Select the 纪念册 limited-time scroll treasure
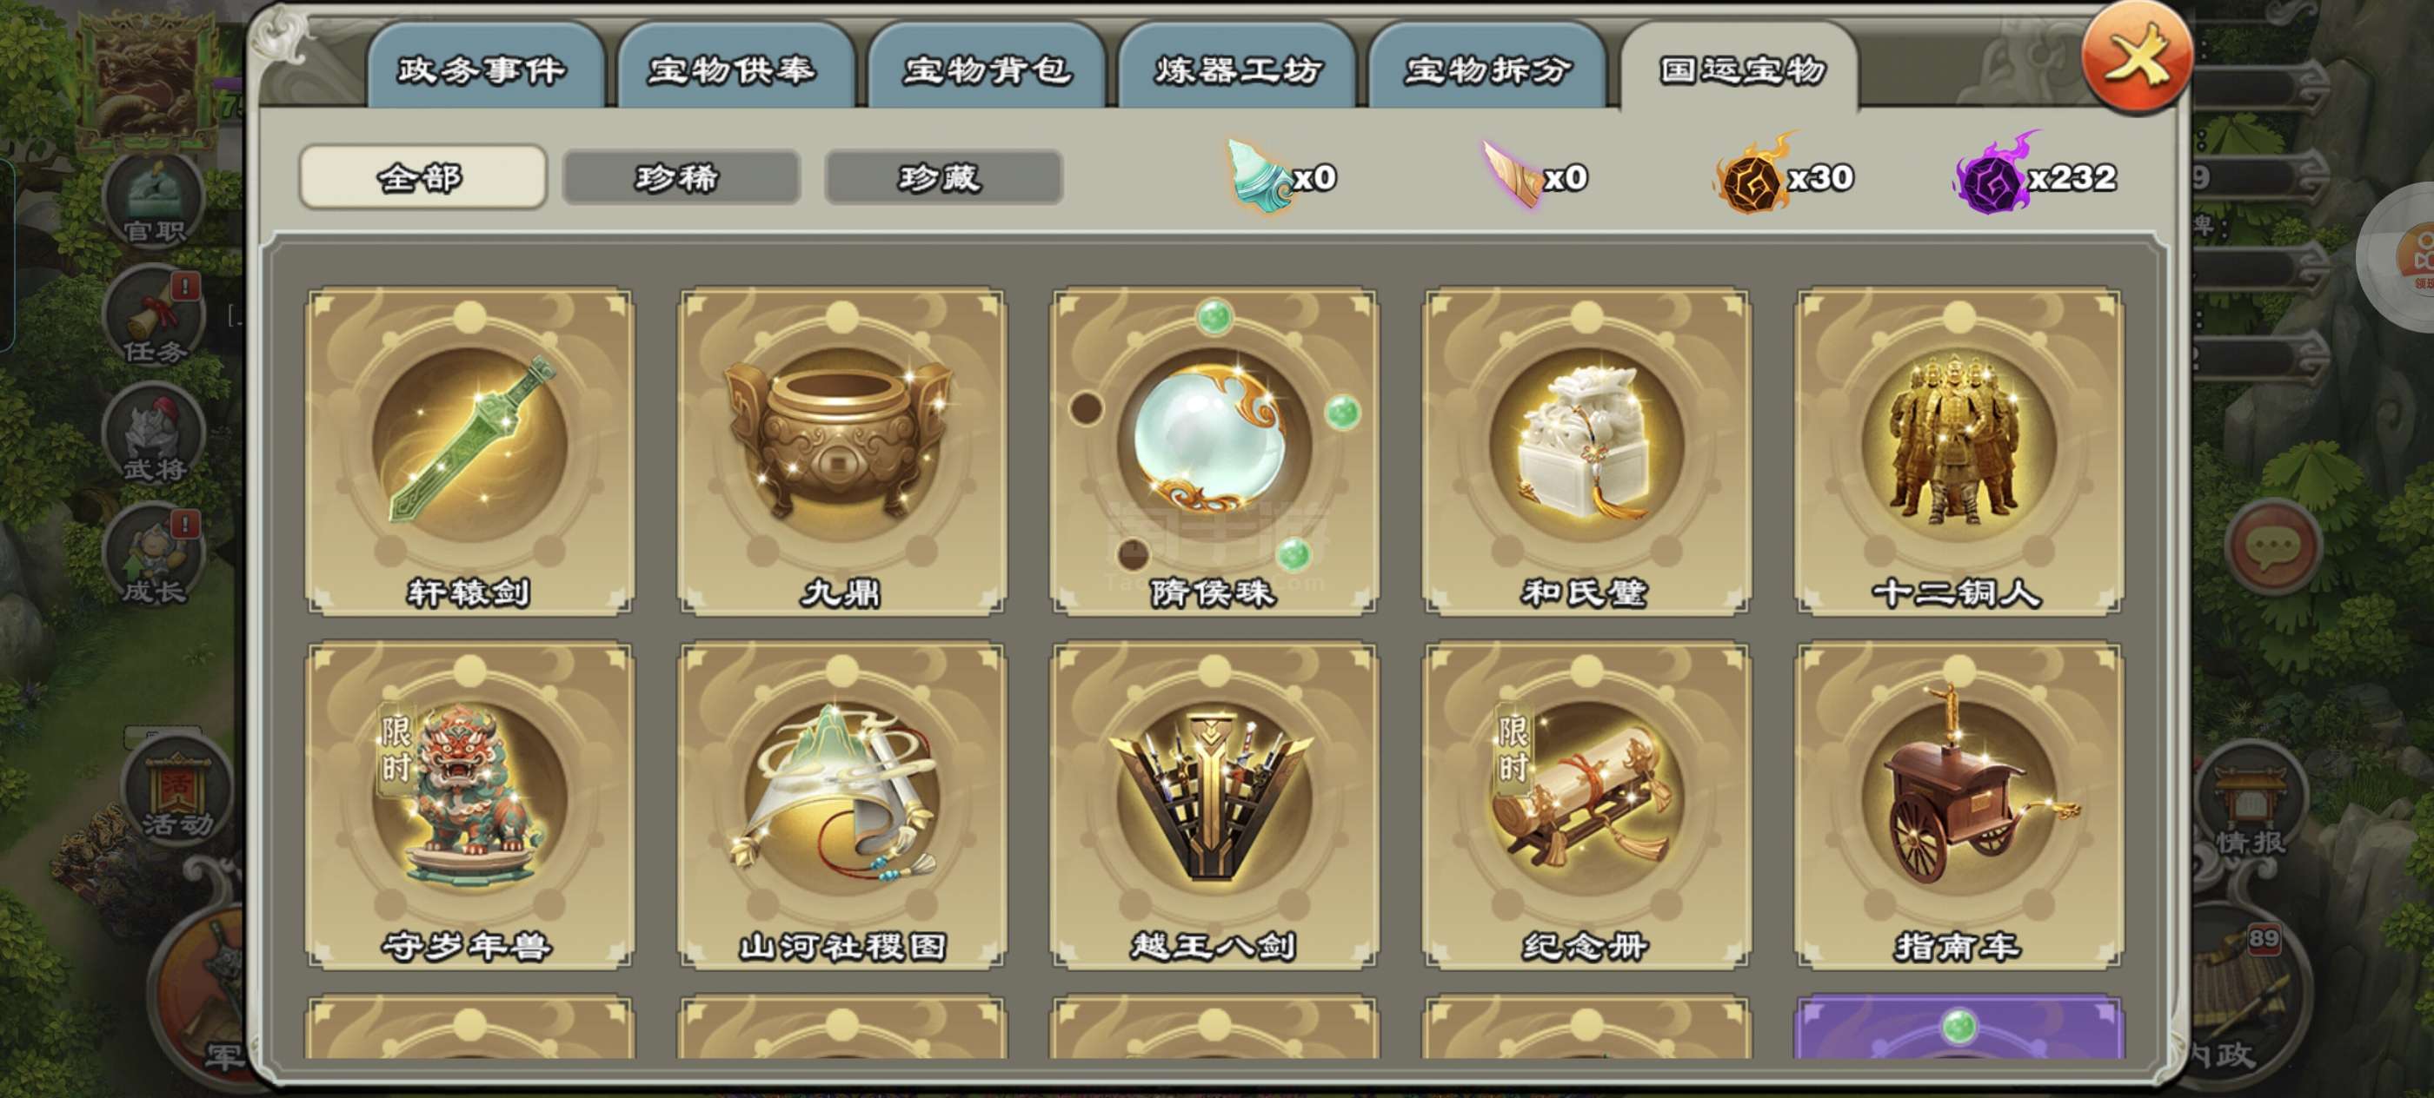2434x1098 pixels. [x=1586, y=805]
